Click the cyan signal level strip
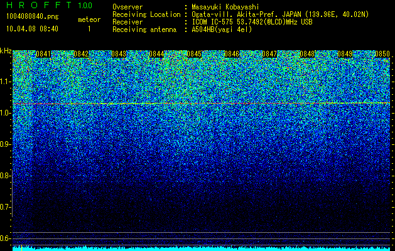Image resolution: width=395 pixels, height=251 pixels. [202, 248]
